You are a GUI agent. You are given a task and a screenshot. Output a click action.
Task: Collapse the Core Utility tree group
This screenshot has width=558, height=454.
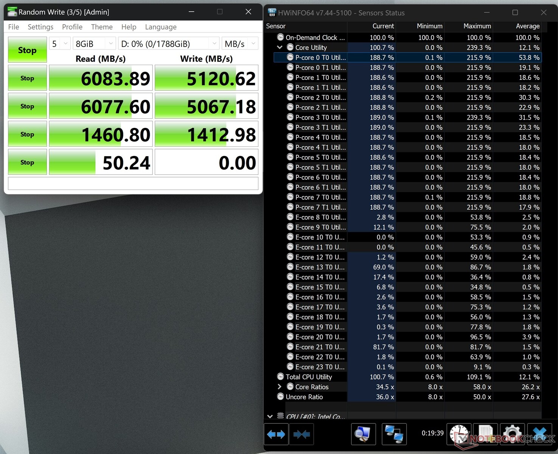[x=280, y=47]
